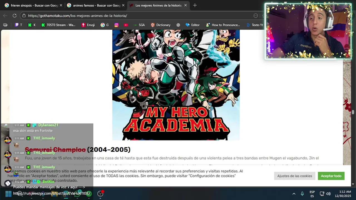This screenshot has width=356, height=200.
Task: Go back to the previous page
Action: 5,16
